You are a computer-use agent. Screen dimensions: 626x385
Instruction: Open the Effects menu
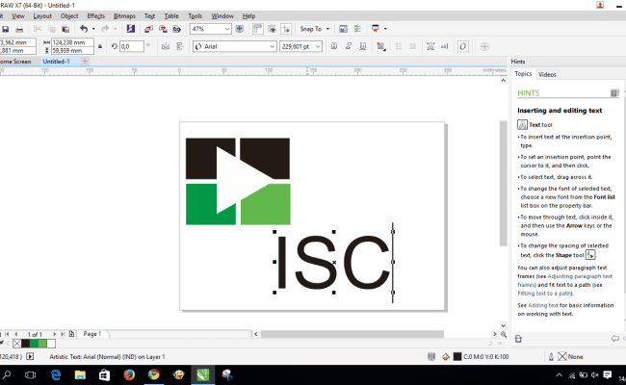click(95, 16)
